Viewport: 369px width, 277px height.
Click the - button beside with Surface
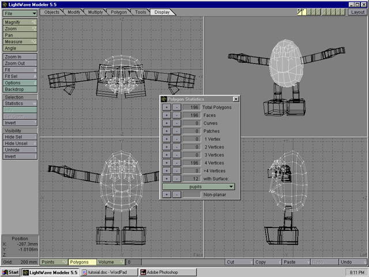tap(177, 179)
